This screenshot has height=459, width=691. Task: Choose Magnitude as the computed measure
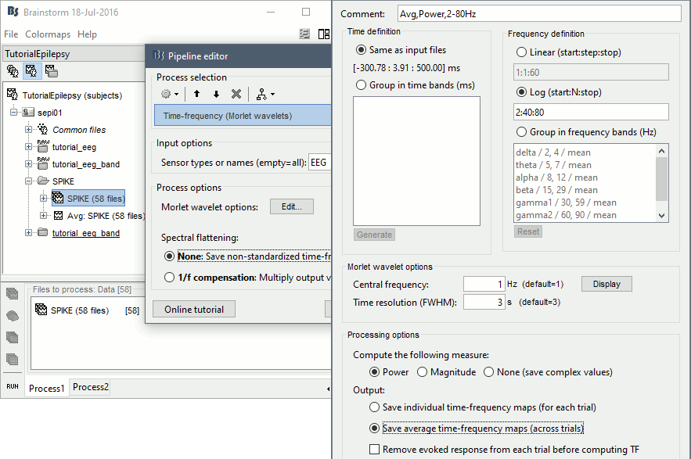pyautogui.click(x=422, y=372)
